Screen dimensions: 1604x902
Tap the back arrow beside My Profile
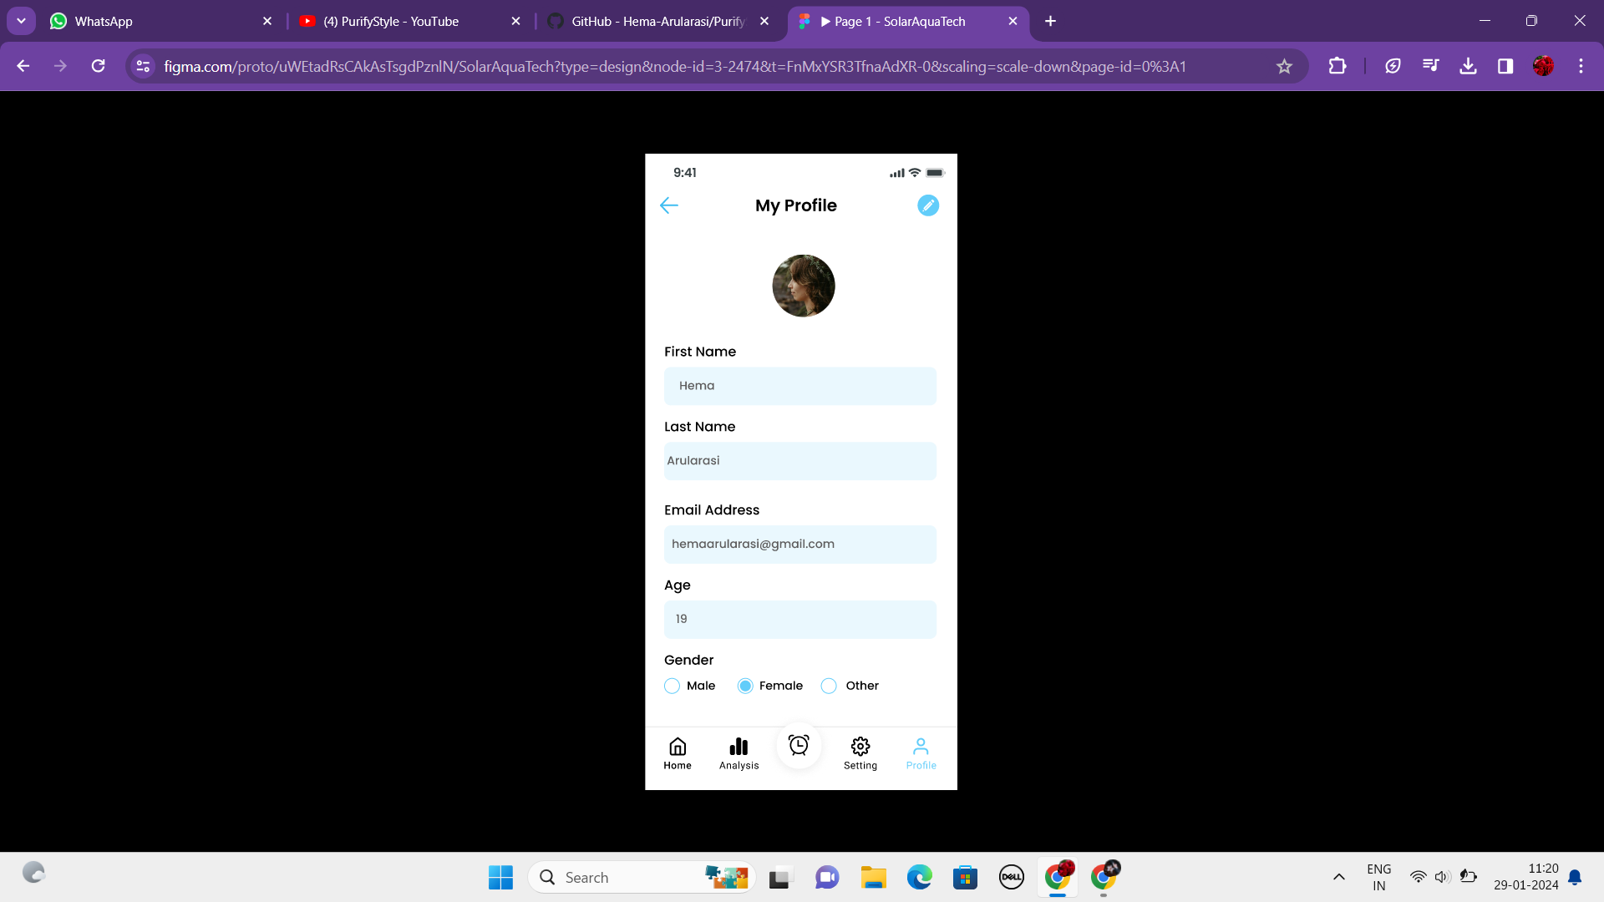click(x=668, y=205)
